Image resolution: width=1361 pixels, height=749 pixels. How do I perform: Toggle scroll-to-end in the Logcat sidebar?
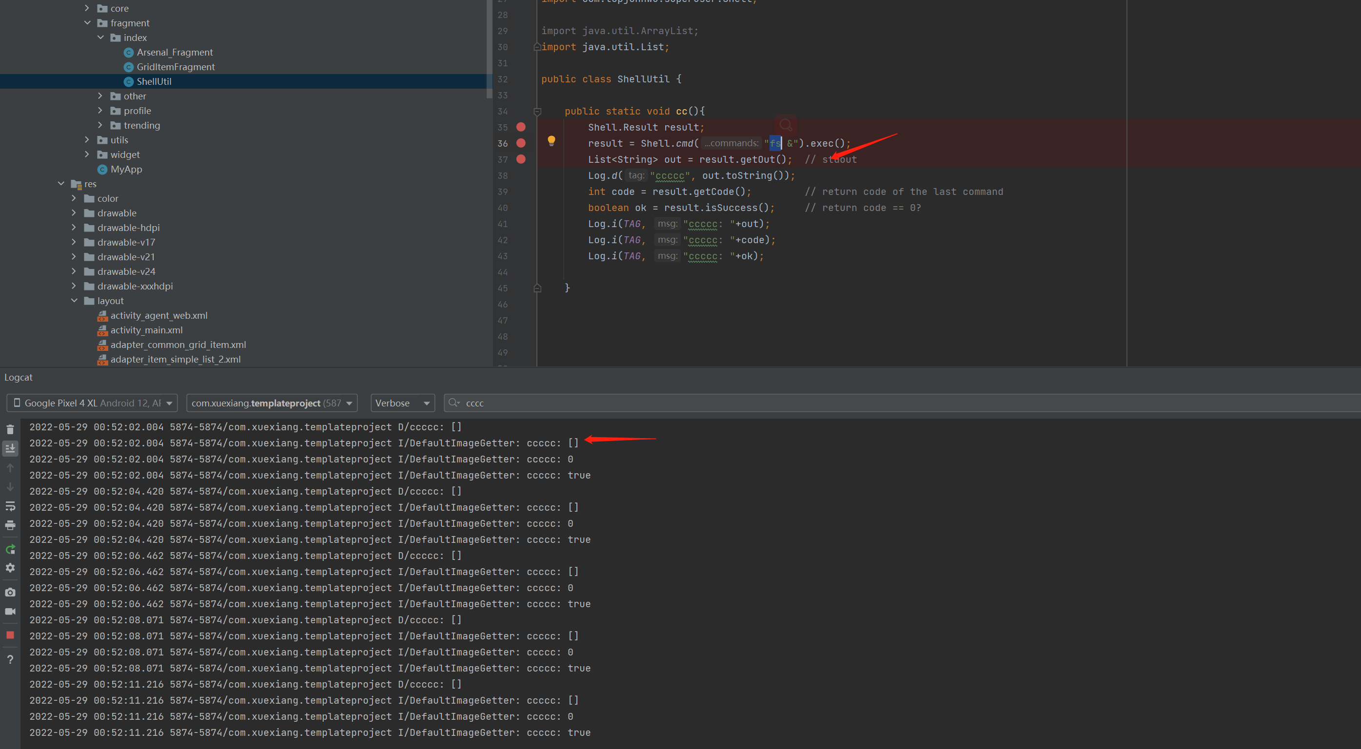pyautogui.click(x=10, y=448)
